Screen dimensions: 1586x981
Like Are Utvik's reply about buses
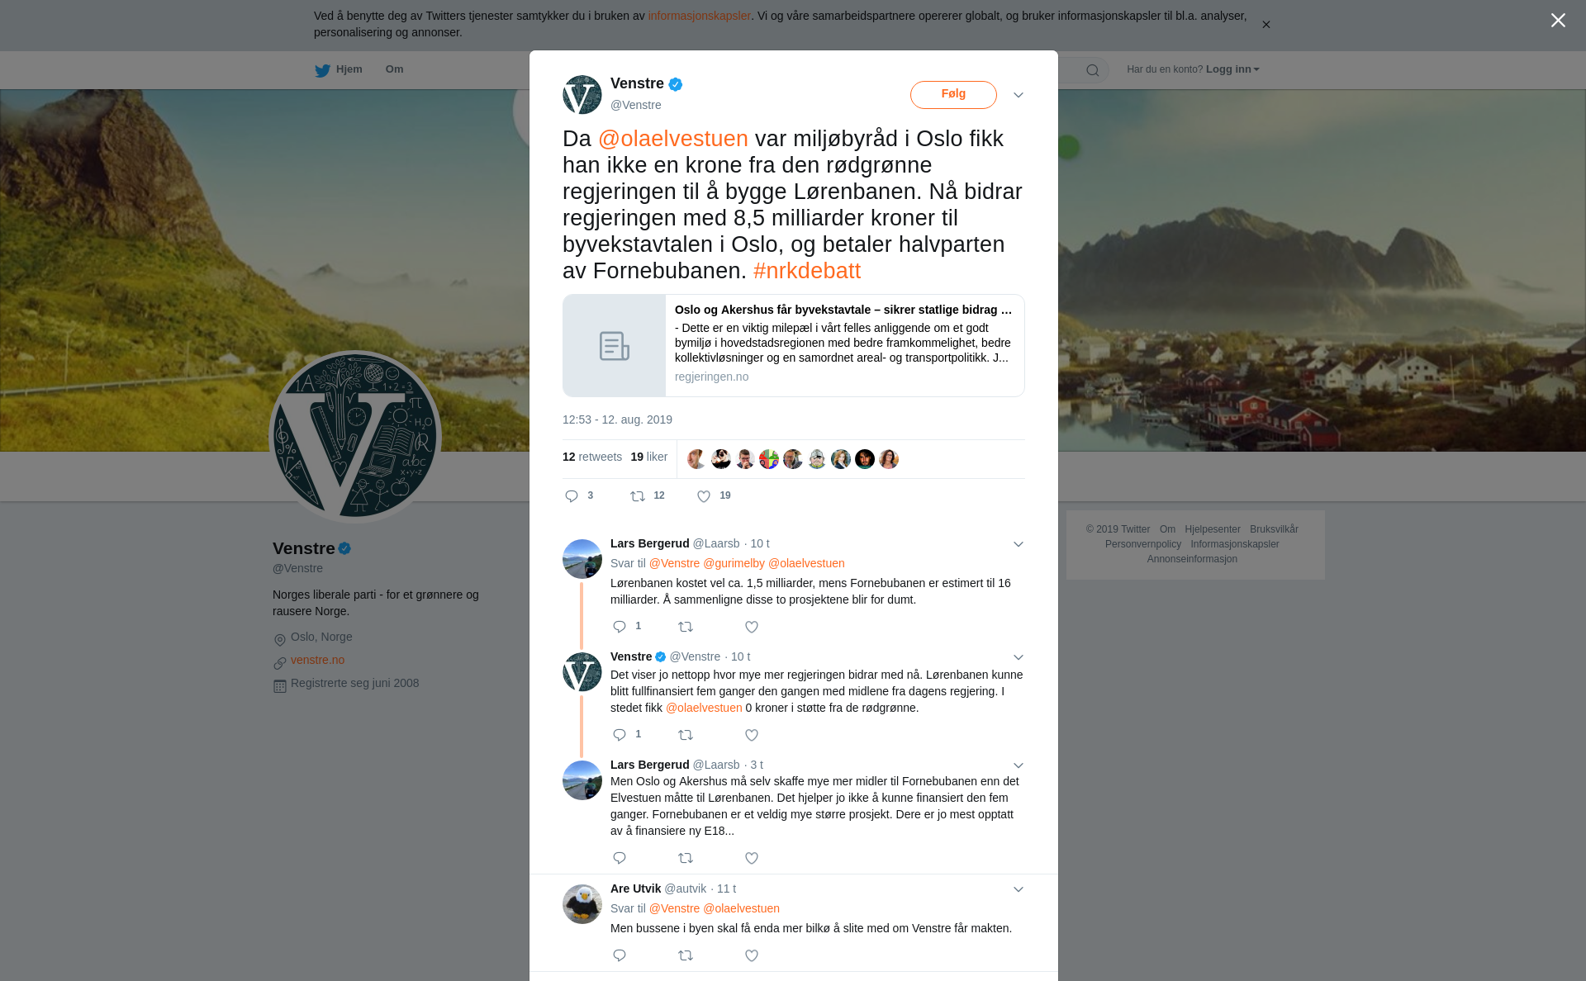click(752, 955)
